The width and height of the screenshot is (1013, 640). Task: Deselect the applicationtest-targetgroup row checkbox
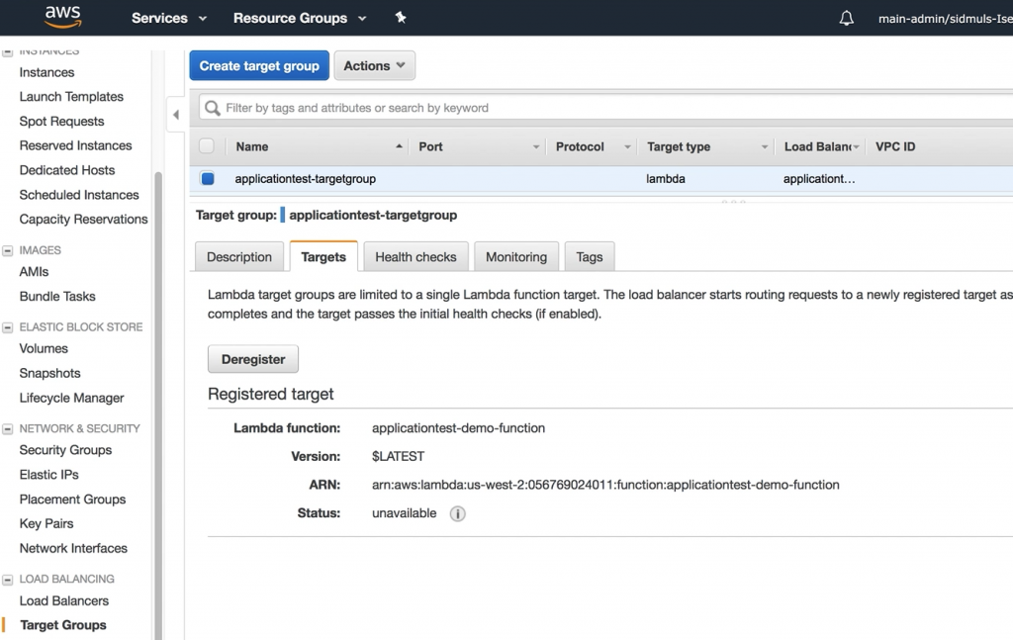pos(207,179)
